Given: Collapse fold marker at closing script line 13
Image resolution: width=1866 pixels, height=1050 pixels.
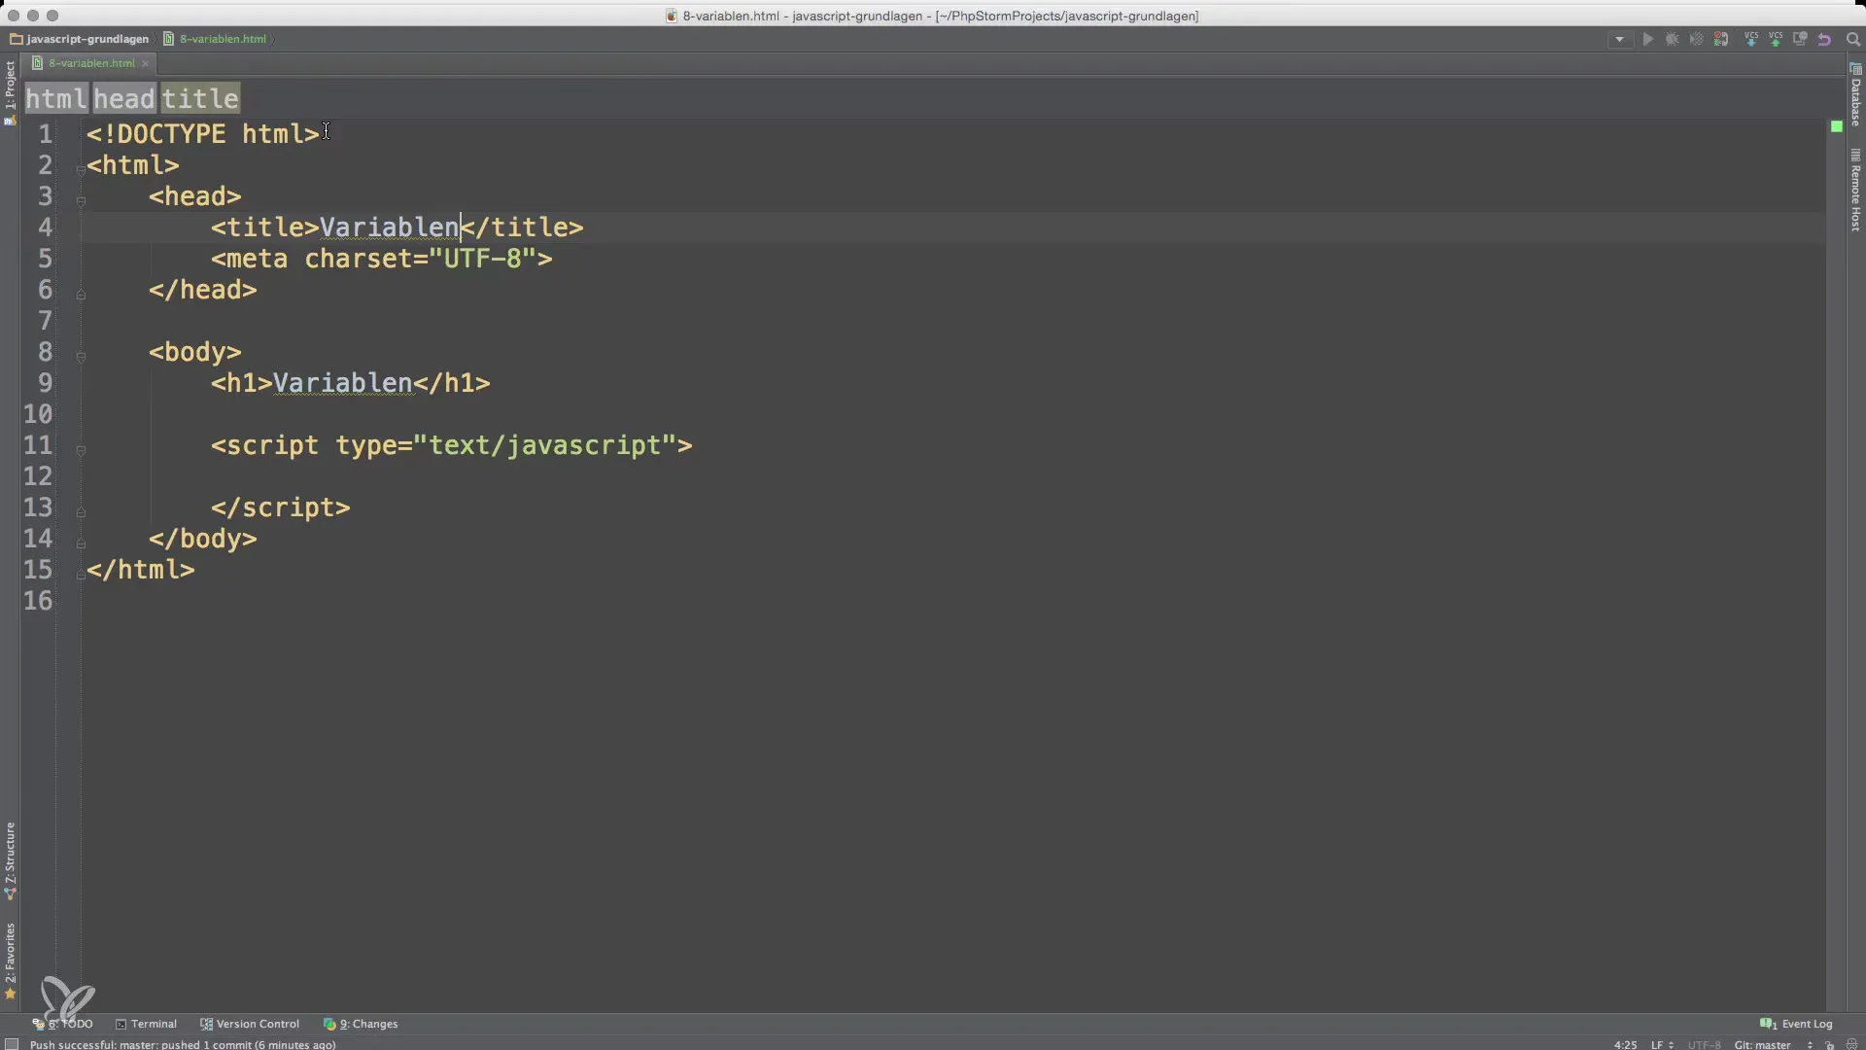Looking at the screenshot, I should [x=81, y=511].
